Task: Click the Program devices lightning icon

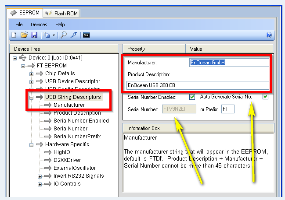Action: tap(74, 35)
